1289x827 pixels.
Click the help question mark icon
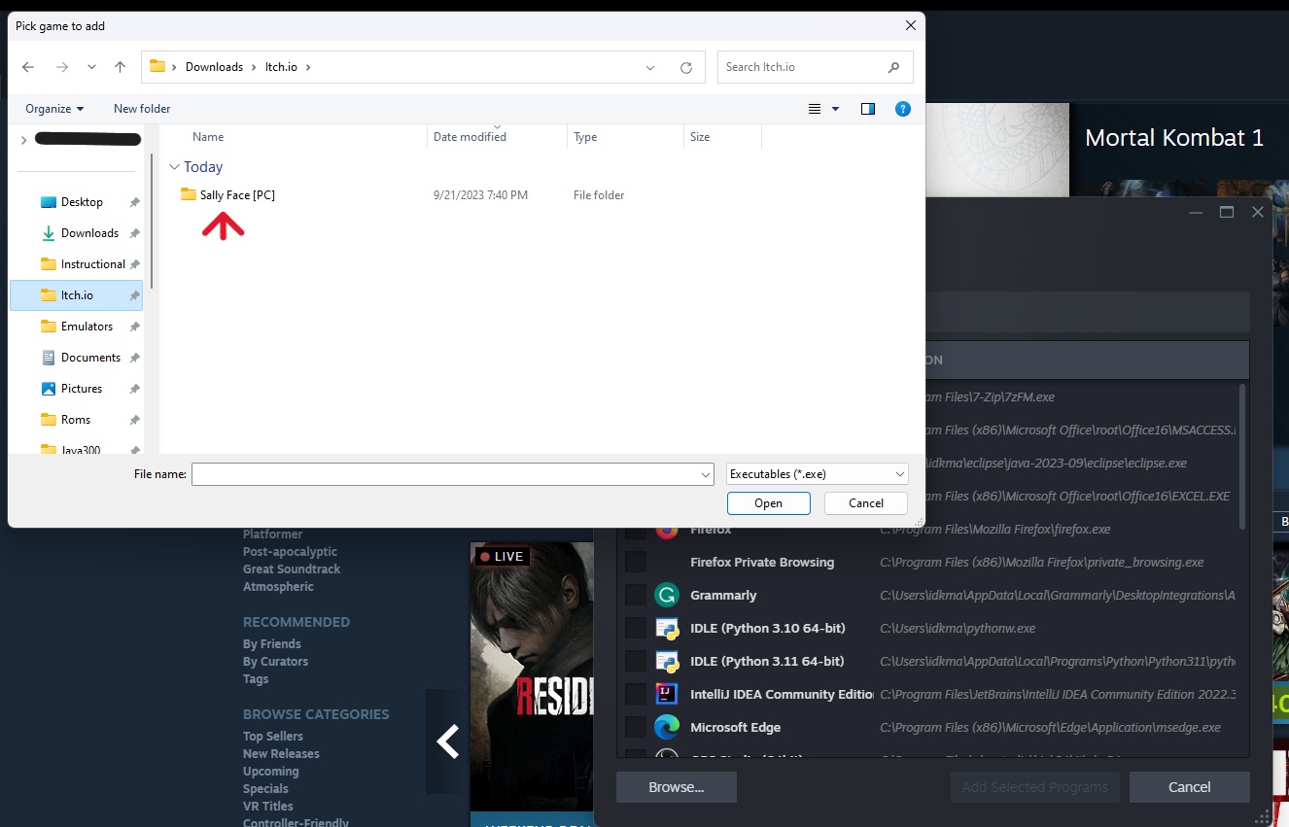click(x=903, y=109)
